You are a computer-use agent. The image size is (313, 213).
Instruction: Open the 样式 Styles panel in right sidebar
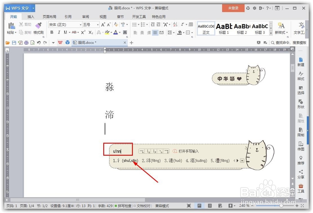[x=300, y=76]
